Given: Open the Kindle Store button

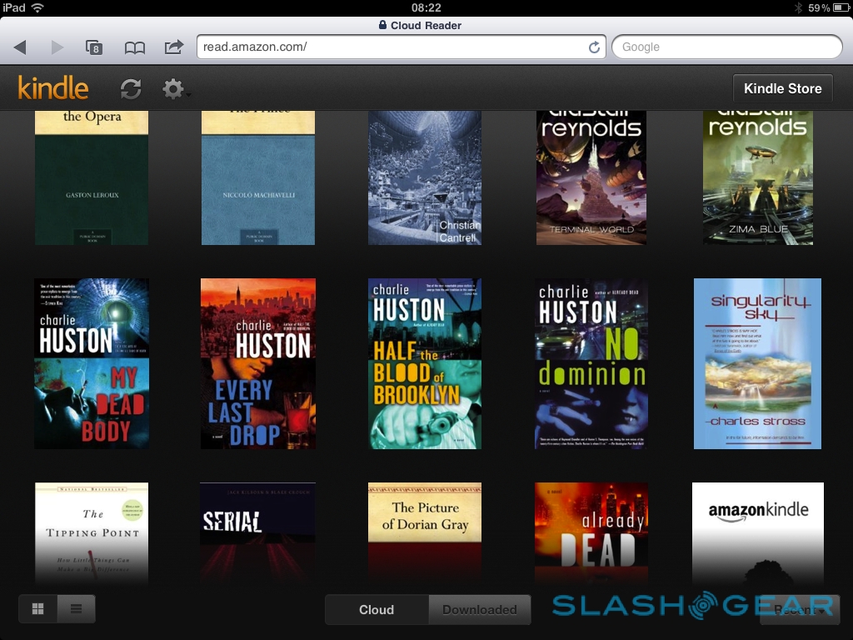Looking at the screenshot, I should pos(782,88).
